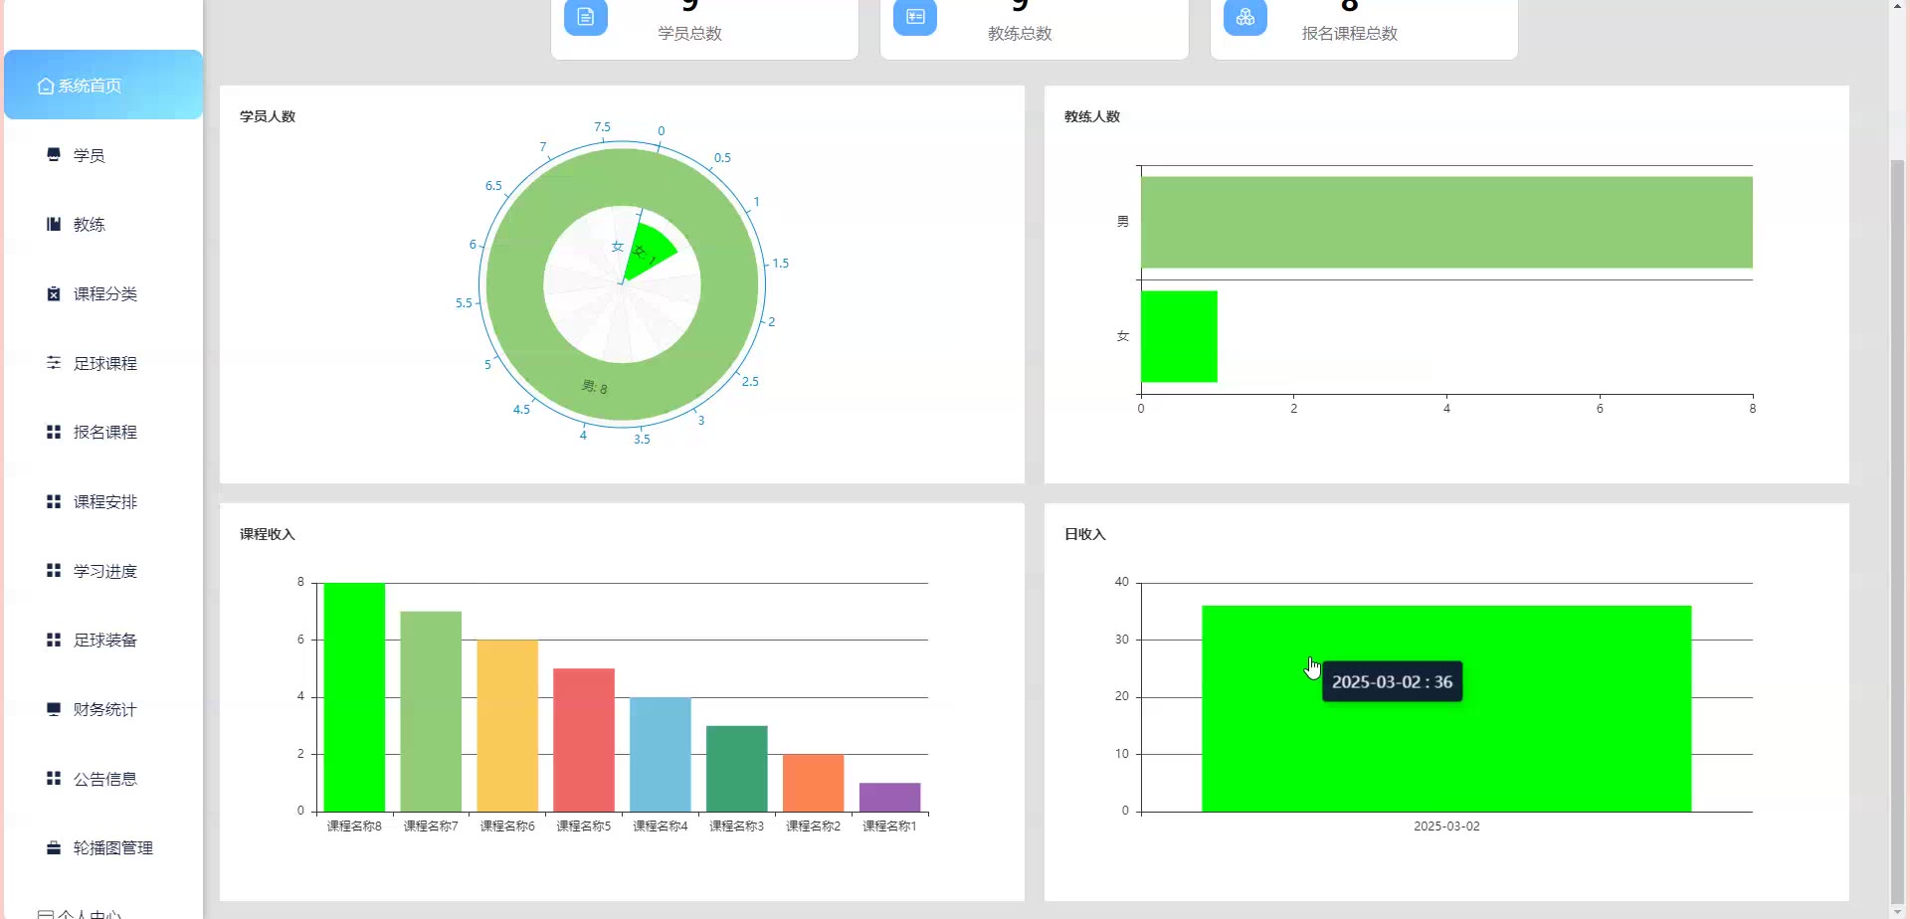Click the 报名课程总数 cubes icon

click(1245, 17)
